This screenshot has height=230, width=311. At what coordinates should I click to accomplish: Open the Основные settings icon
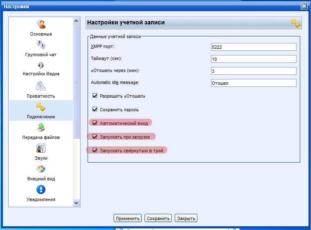pos(41,24)
